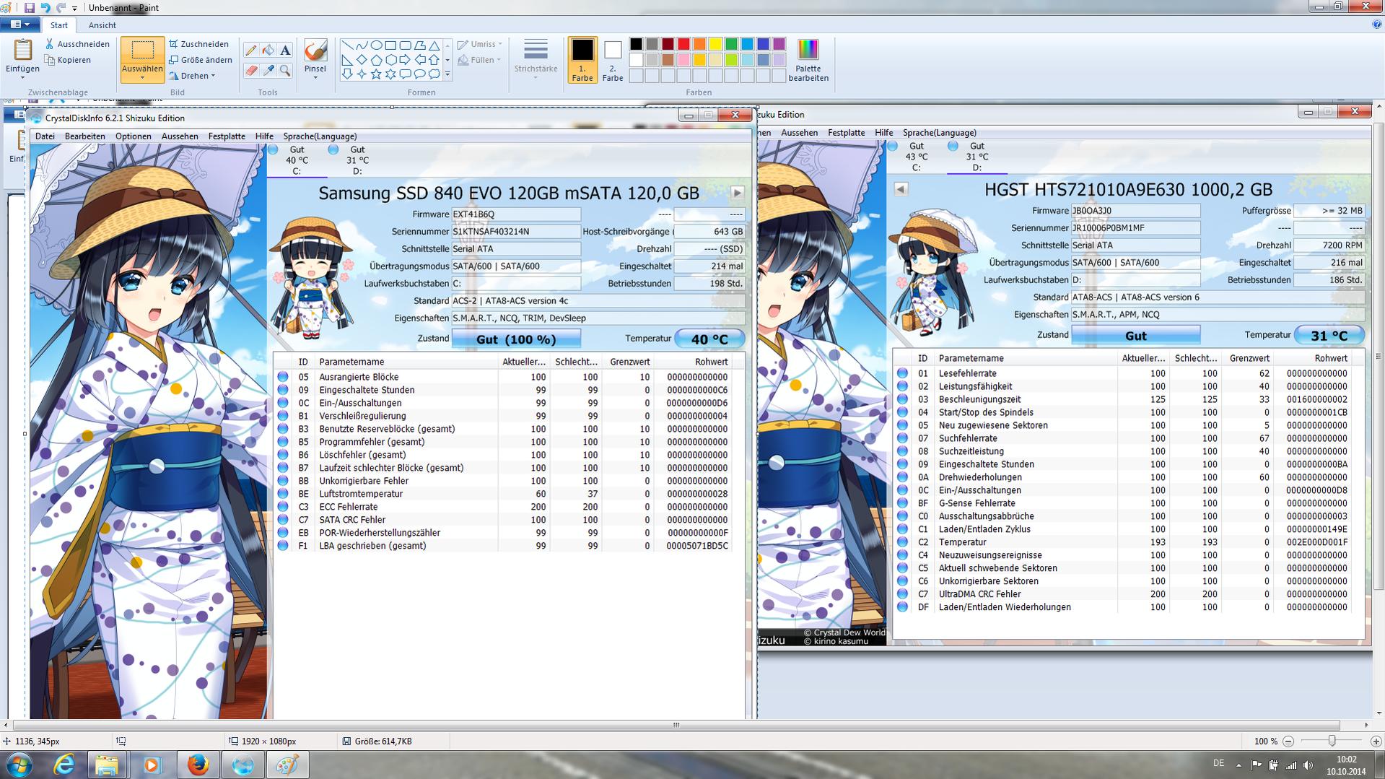Click the zoom slider thumb in the status bar
1385x779 pixels.
coord(1332,741)
